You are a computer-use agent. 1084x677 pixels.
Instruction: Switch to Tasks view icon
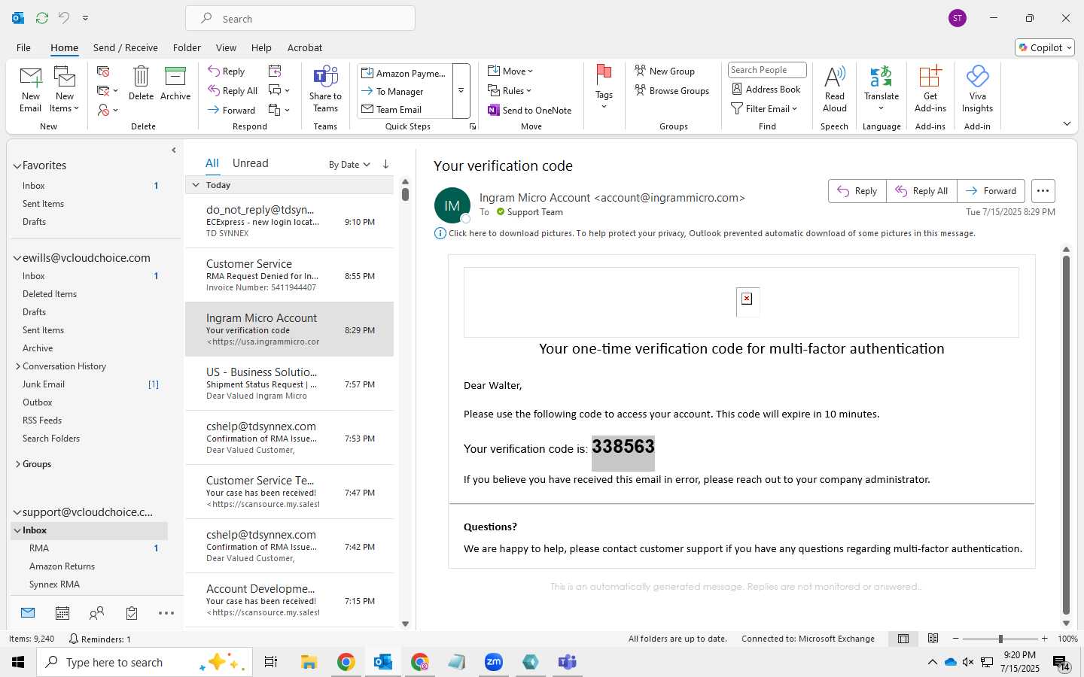132,613
